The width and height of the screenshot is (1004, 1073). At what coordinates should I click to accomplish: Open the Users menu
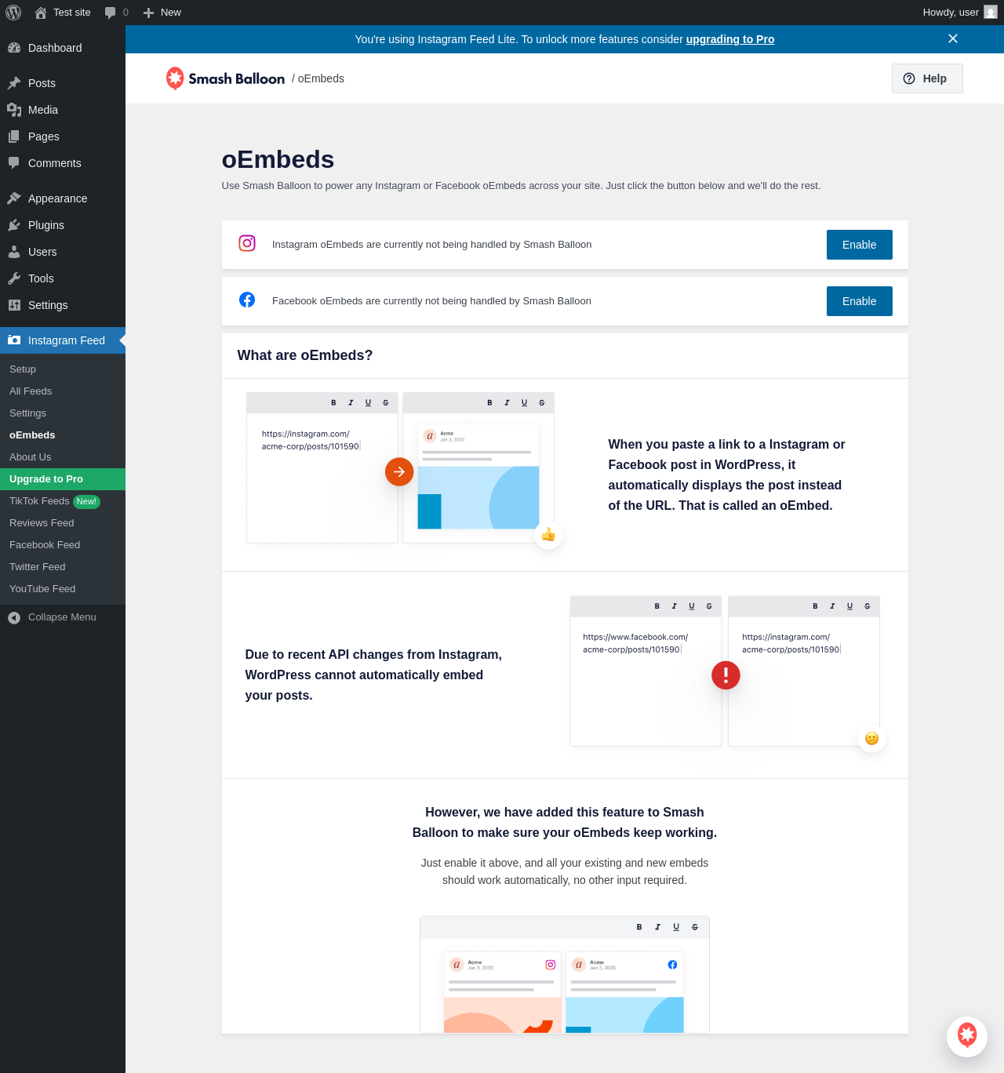[x=63, y=252]
